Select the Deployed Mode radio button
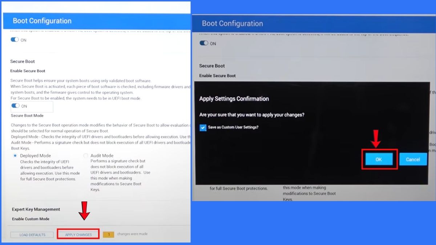The height and width of the screenshot is (245, 436). point(15,155)
